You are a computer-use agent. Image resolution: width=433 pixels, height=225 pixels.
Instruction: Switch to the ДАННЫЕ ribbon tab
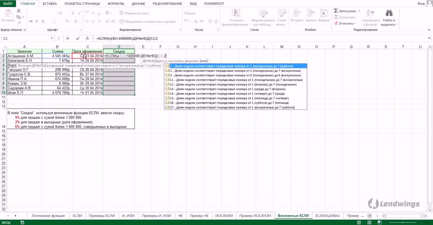point(138,4)
